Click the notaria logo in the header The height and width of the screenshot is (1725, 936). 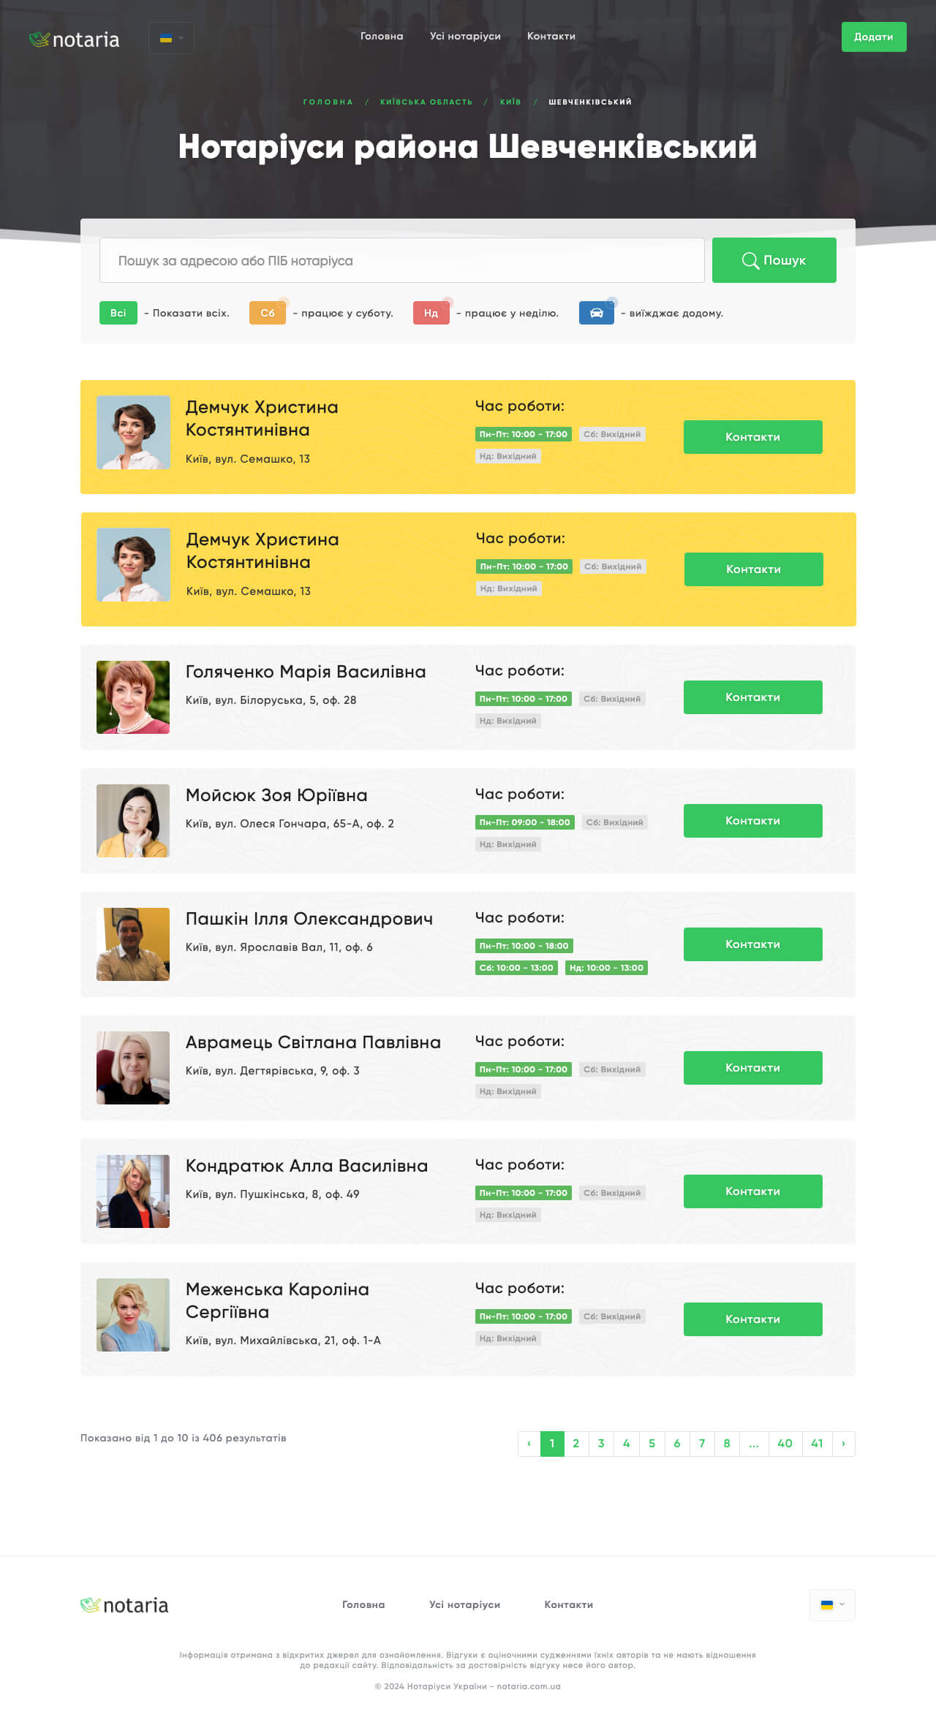tap(74, 39)
